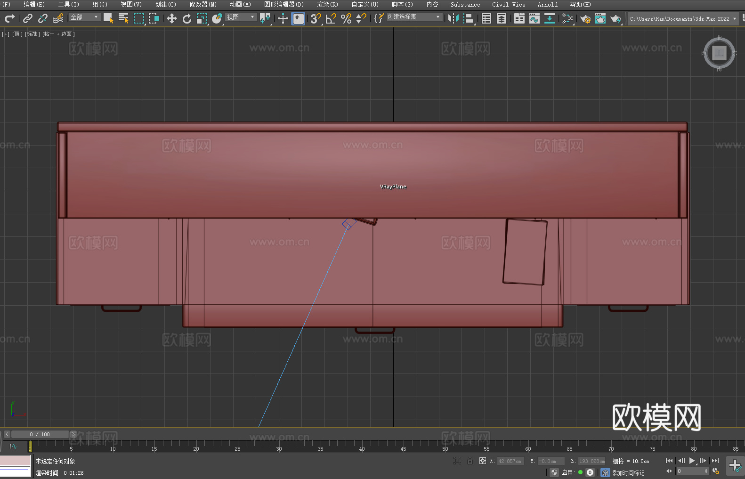Screen dimensions: 745x479
Task: Open project folder path dropdown
Action: tap(683, 19)
